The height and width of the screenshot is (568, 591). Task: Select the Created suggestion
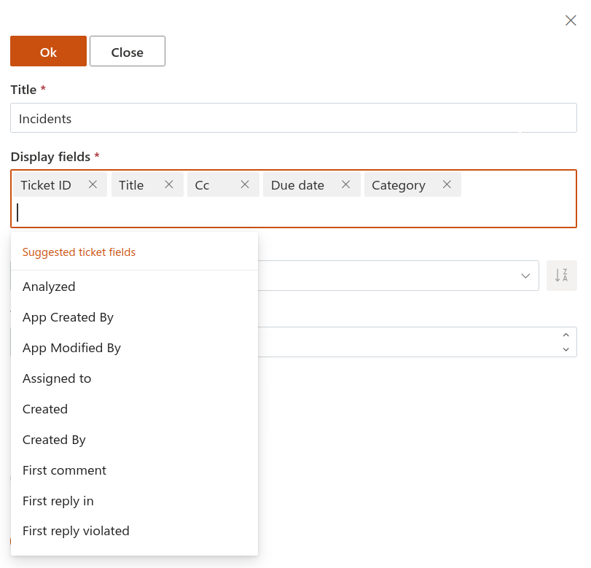(x=134, y=409)
